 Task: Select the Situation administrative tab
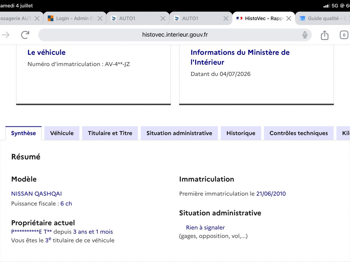click(x=179, y=133)
